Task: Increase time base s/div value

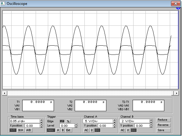Action: click(41, 120)
